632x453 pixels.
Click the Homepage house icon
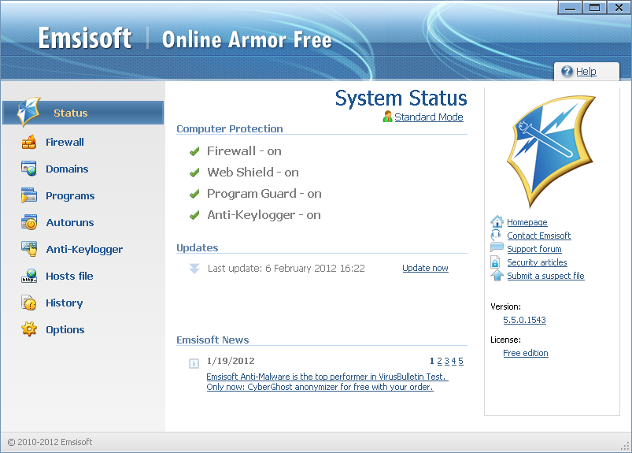[x=497, y=221]
